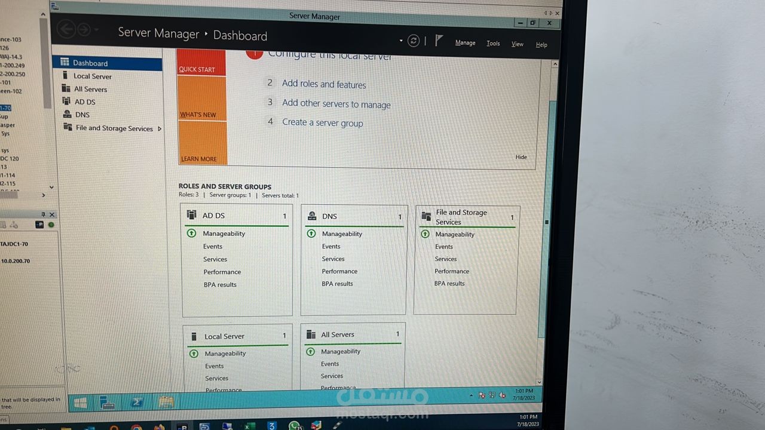Click the AD DS sidebar icon
The image size is (765, 430).
click(66, 102)
